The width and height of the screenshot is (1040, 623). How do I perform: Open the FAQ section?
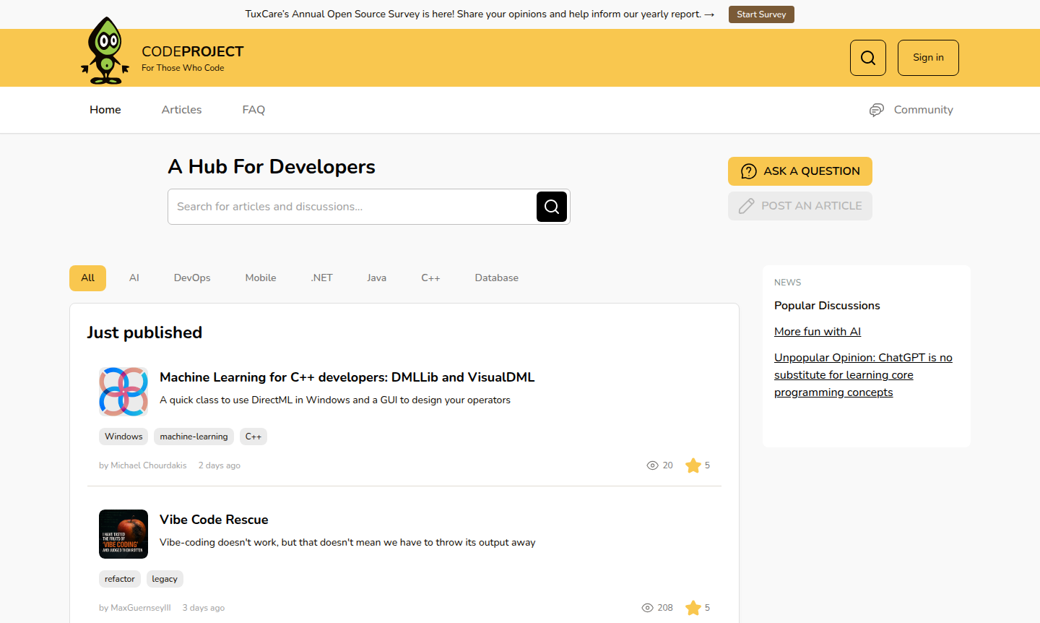pyautogui.click(x=253, y=109)
